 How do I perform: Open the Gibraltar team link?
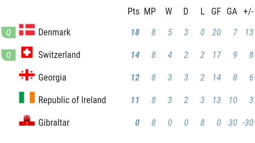54,123
